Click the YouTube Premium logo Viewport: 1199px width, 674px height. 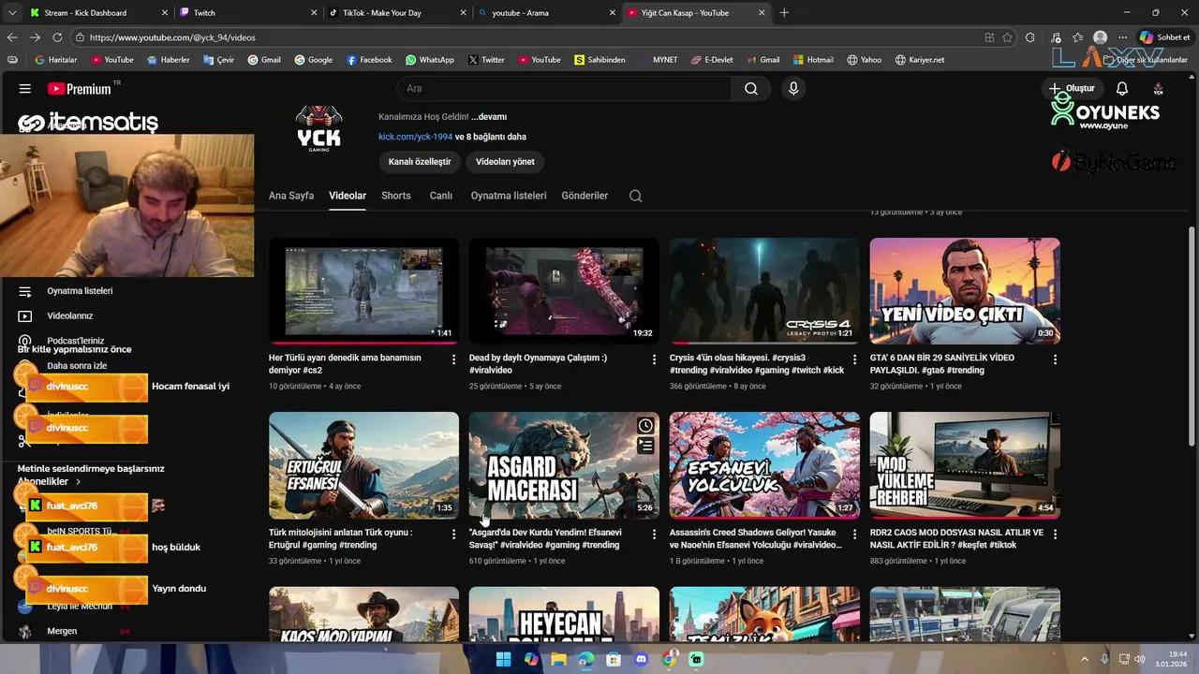[80, 89]
